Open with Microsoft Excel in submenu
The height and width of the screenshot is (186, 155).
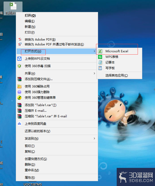pyautogui.click(x=120, y=51)
